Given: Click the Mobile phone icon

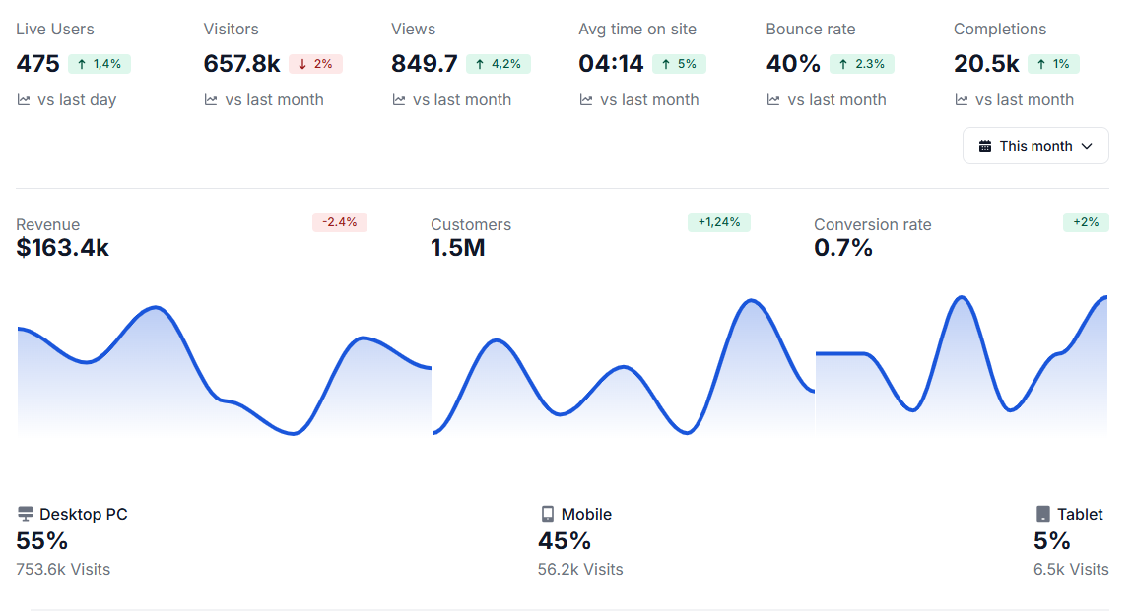Looking at the screenshot, I should [x=548, y=513].
